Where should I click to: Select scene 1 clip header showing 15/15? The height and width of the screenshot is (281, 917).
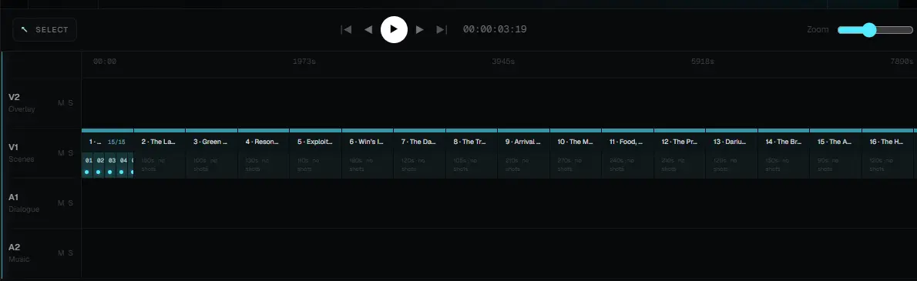coord(108,142)
